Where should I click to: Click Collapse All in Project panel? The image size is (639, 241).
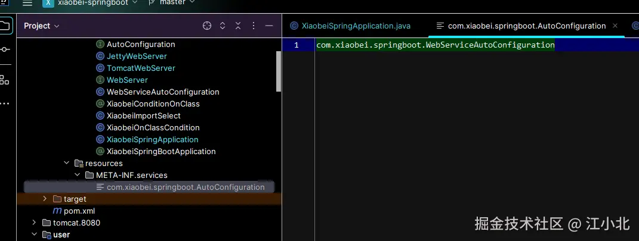(x=238, y=26)
